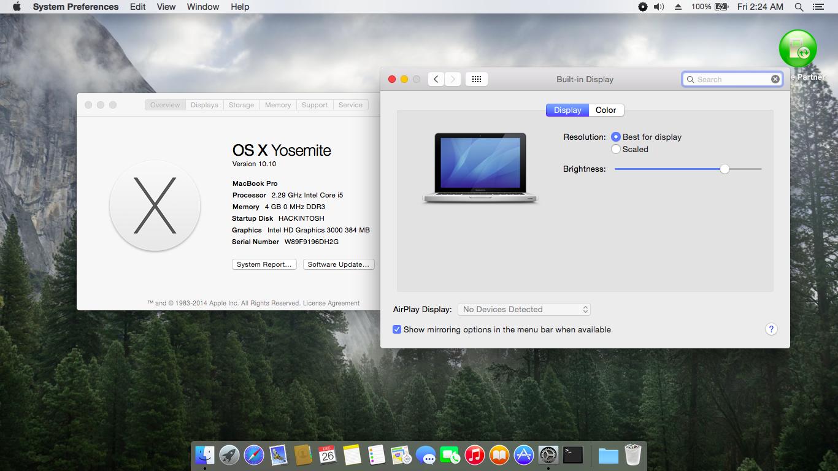Click the Version 10.10 text

click(x=254, y=164)
